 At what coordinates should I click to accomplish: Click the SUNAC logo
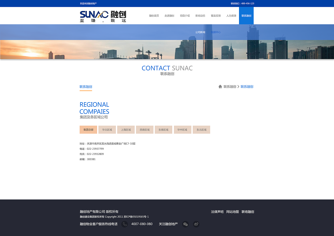coord(103,16)
